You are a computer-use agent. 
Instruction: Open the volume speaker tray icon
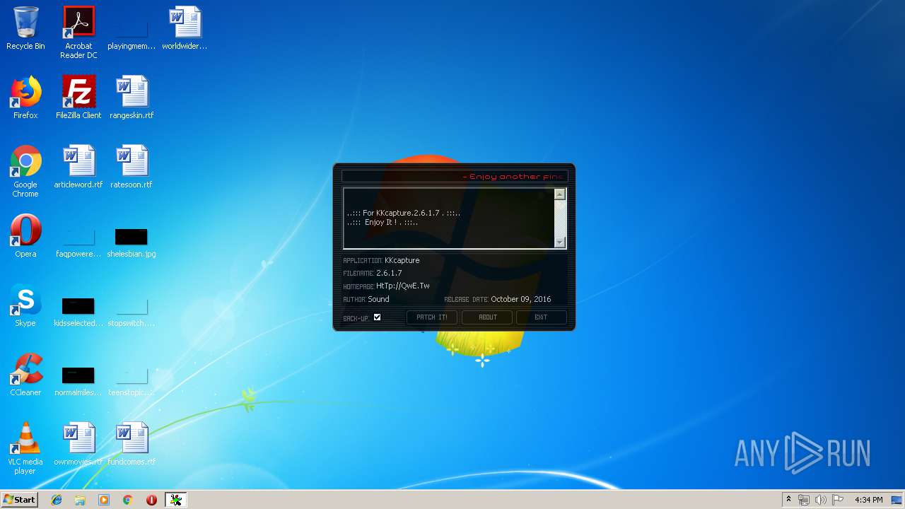tap(820, 500)
